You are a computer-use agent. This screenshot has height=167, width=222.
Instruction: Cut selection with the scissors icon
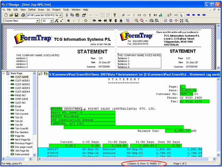click(67, 15)
